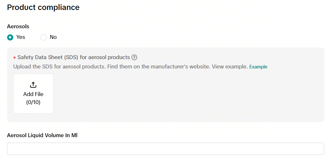
Task: Click the "Aerosols" section label
Action: click(x=18, y=26)
